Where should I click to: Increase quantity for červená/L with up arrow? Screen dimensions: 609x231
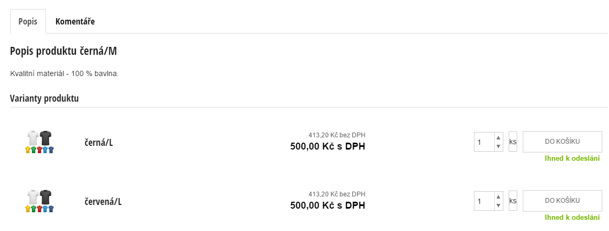pos(499,196)
